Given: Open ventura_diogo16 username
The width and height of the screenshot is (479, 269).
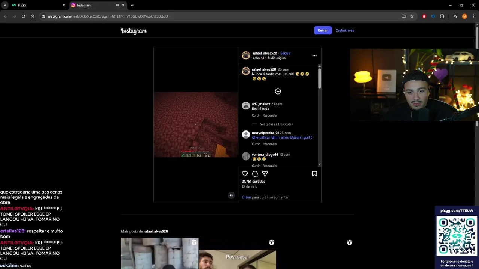Looking at the screenshot, I should click(265, 154).
